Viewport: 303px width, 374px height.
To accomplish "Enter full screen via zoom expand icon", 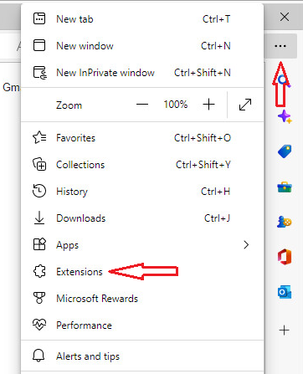I will click(245, 105).
